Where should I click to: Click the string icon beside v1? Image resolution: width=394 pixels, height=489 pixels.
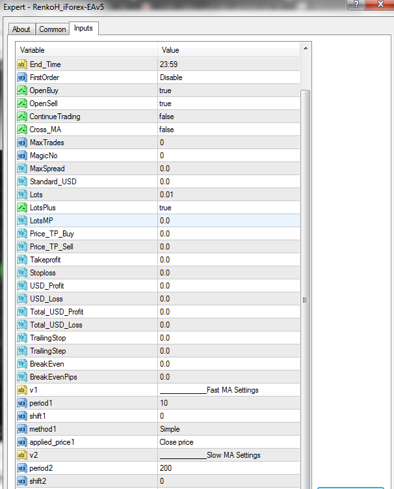(x=22, y=390)
